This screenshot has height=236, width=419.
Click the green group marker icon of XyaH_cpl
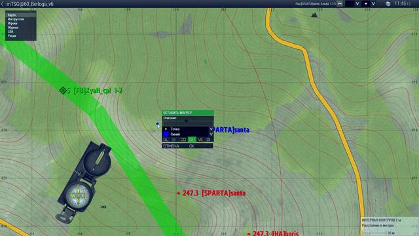[x=63, y=90]
